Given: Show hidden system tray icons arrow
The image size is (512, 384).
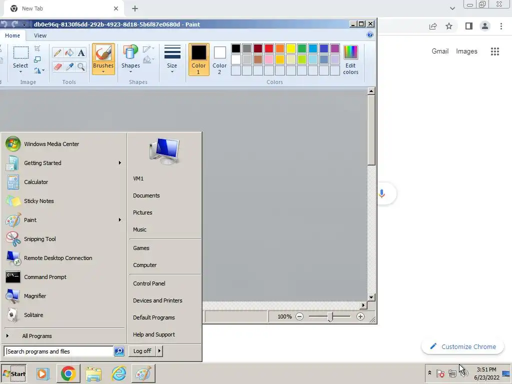Looking at the screenshot, I should [429, 373].
